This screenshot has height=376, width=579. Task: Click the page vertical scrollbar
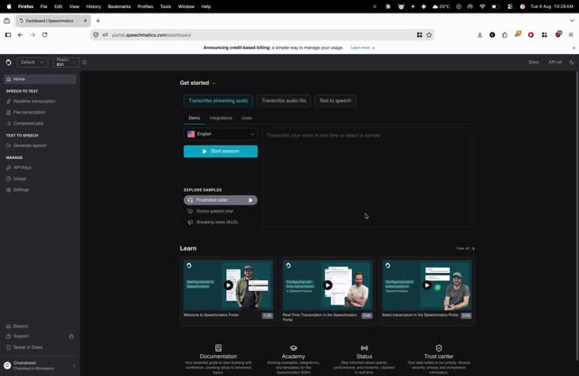[577, 216]
